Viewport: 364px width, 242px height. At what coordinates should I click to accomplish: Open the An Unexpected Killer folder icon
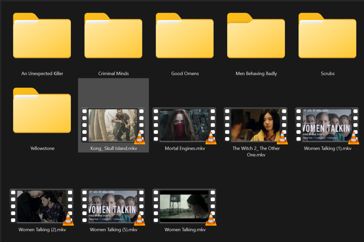(x=42, y=35)
